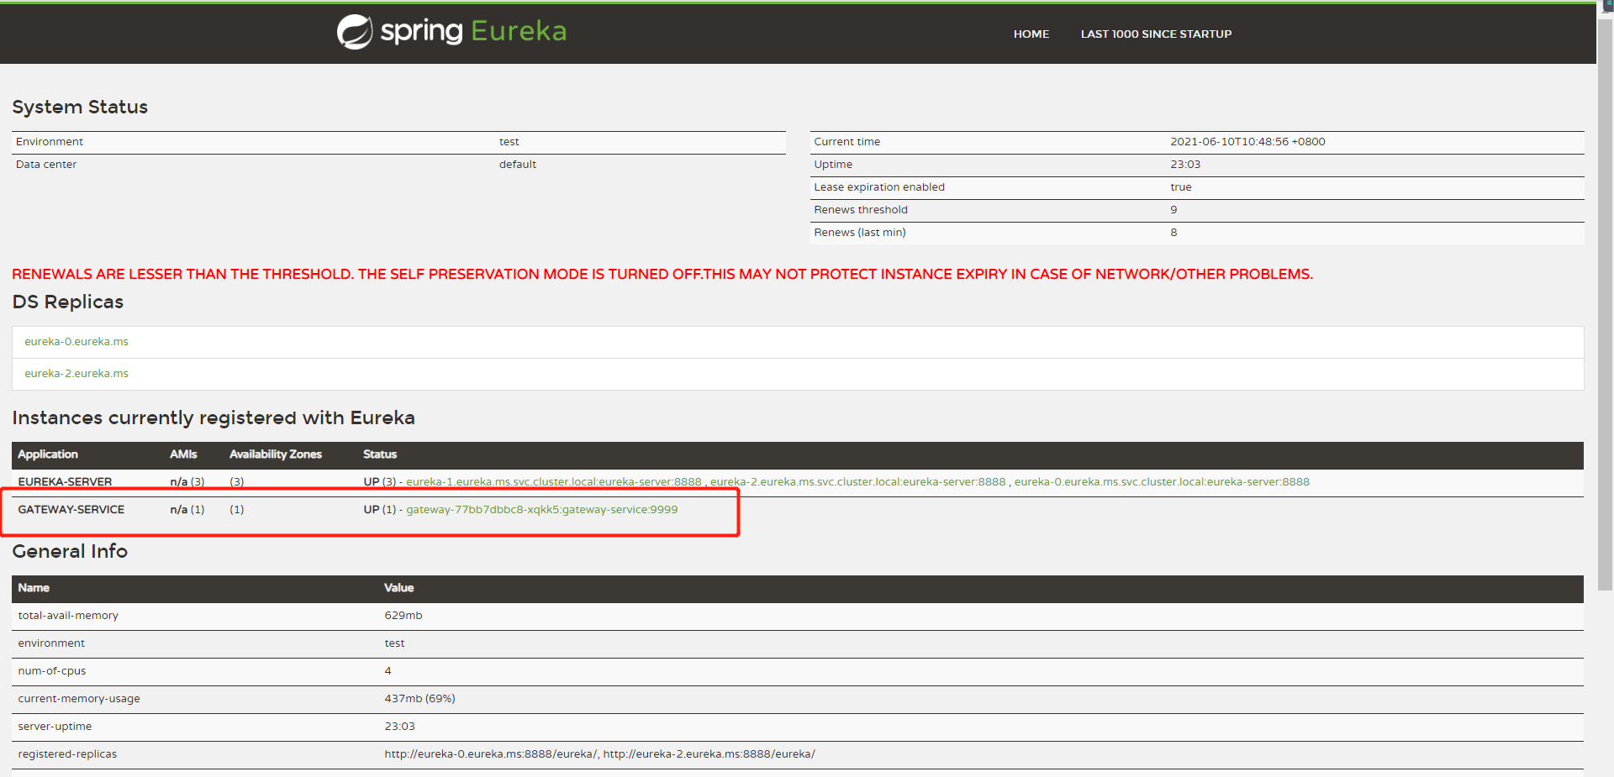1614x777 pixels.
Task: Click the Spring Eureka logo
Action: pos(451,32)
